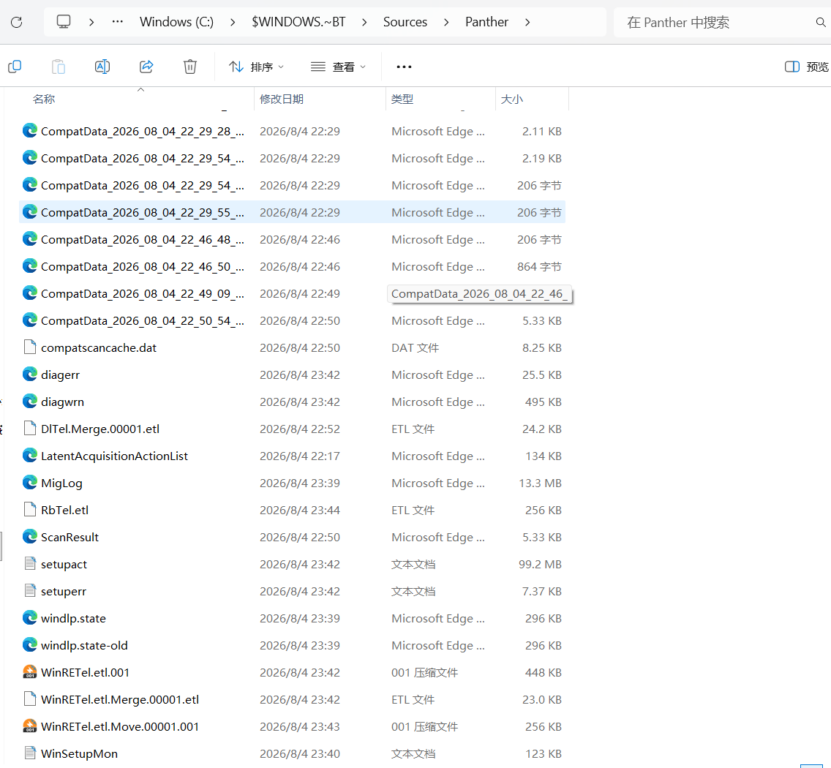Select the WinRETel.etl.001 archive icon
The width and height of the screenshot is (831, 768).
(30, 671)
